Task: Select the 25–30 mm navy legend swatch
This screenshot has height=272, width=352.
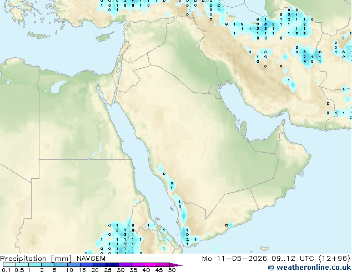Action: (112, 265)
